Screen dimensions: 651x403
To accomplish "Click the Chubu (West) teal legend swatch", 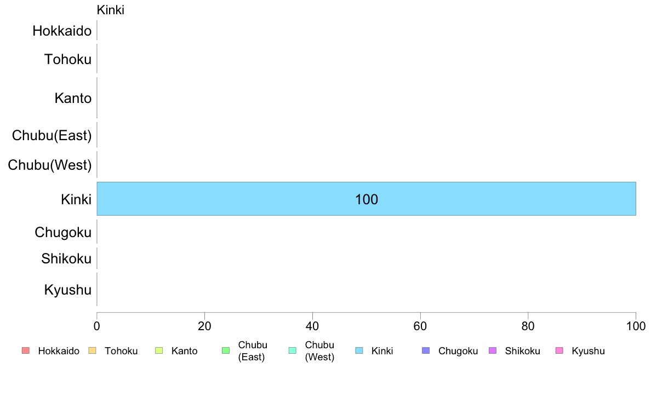I will [293, 350].
